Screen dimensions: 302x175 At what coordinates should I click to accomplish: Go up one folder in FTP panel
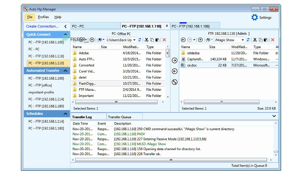200,40
